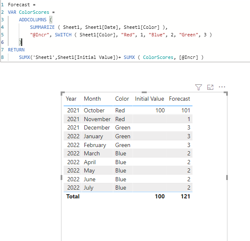Select the July month cell

tap(89, 188)
